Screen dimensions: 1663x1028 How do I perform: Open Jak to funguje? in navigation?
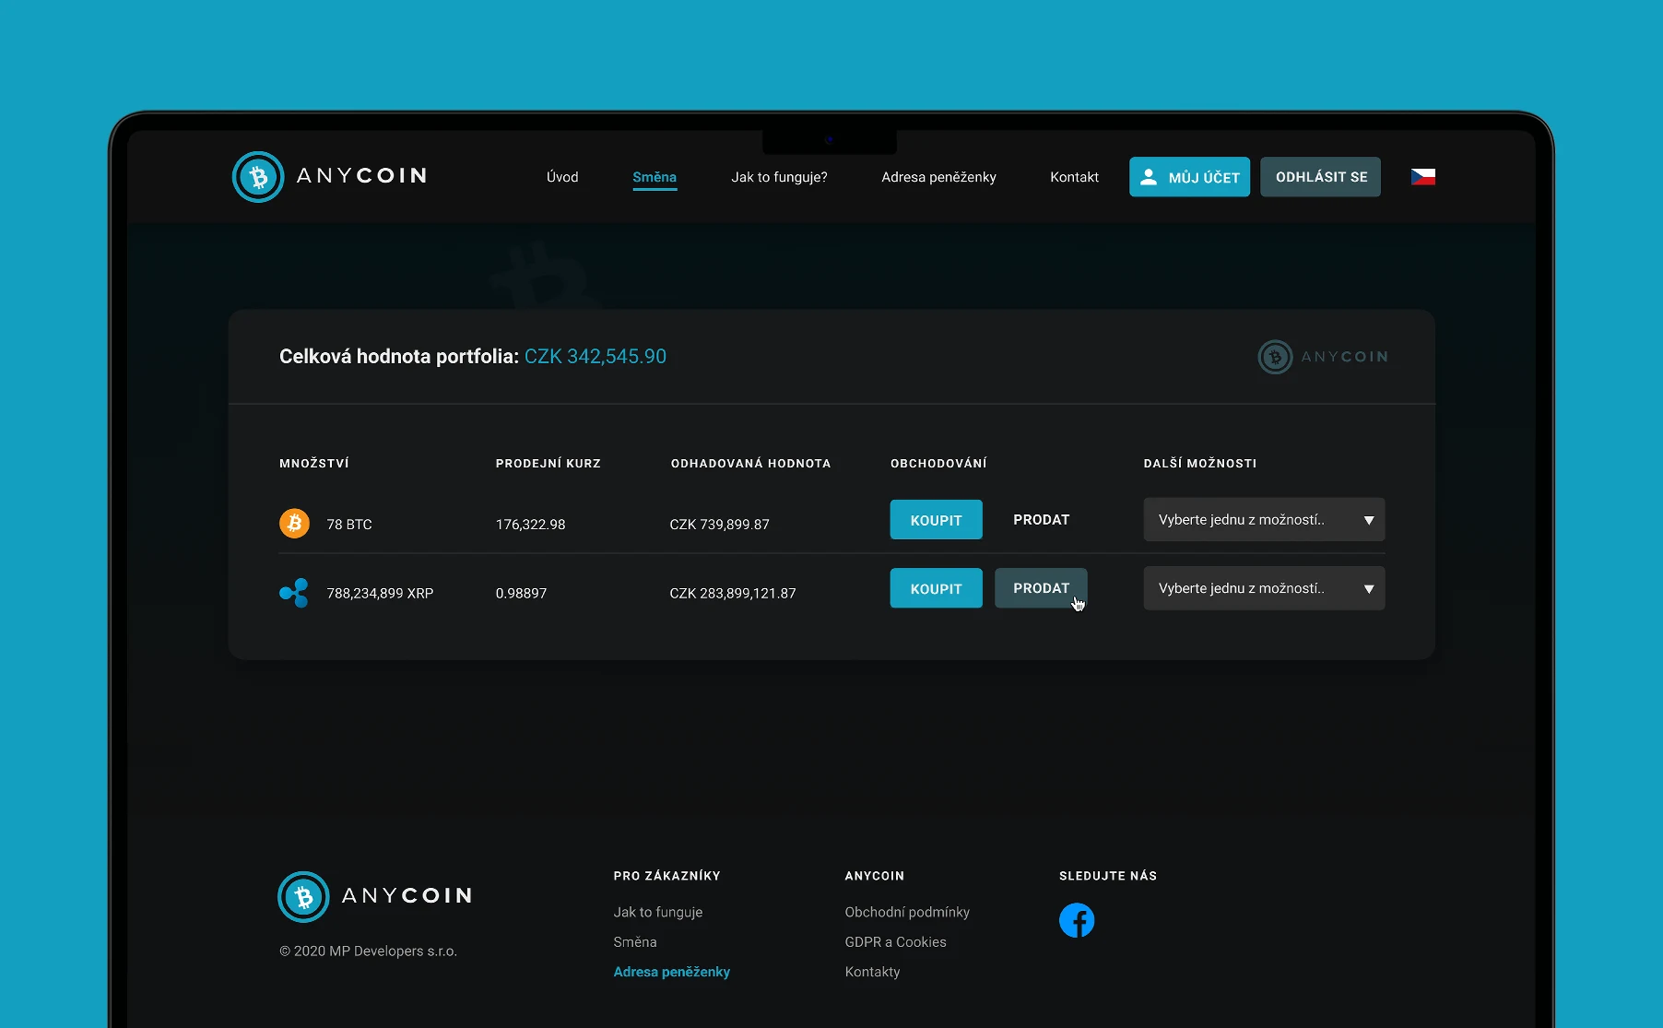(x=779, y=177)
